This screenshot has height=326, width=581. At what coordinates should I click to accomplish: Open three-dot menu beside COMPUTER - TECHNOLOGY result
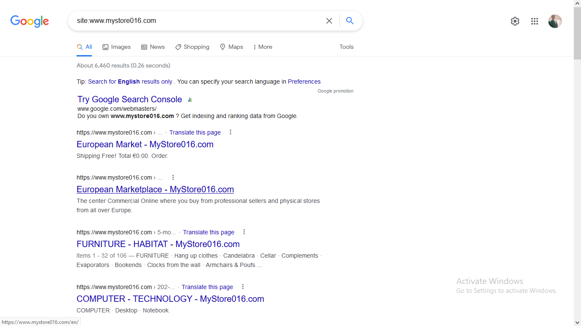(x=243, y=287)
